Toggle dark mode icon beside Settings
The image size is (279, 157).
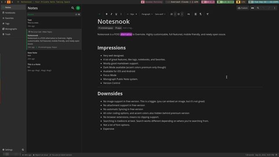tap(23, 150)
